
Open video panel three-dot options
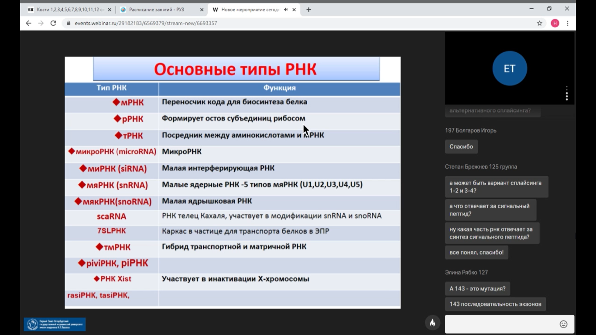(x=567, y=93)
